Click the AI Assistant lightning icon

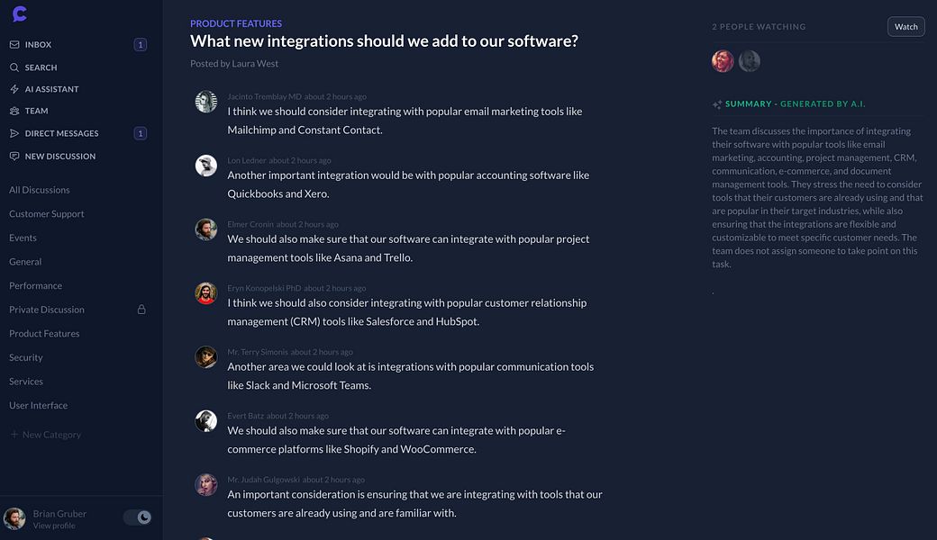click(14, 89)
